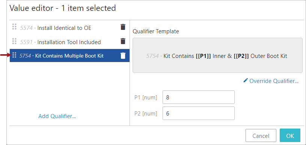Click the white trash icon on qualifier 5754
The image size is (306, 145).
[x=123, y=56]
